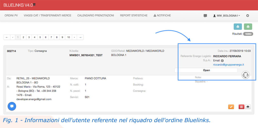Click the power logout icon
The height and width of the screenshot is (128, 258).
248,16
